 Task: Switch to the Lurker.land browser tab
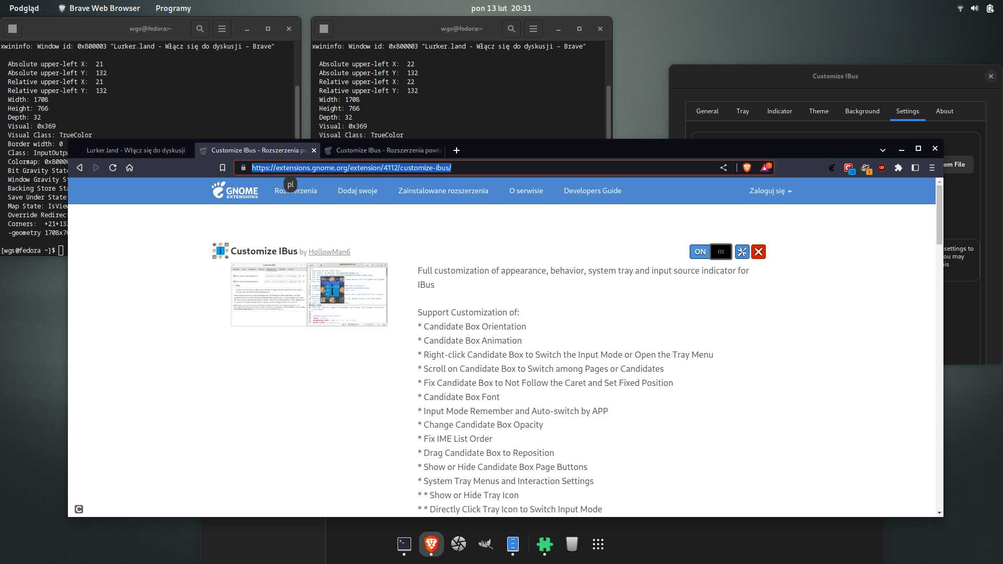[135, 150]
